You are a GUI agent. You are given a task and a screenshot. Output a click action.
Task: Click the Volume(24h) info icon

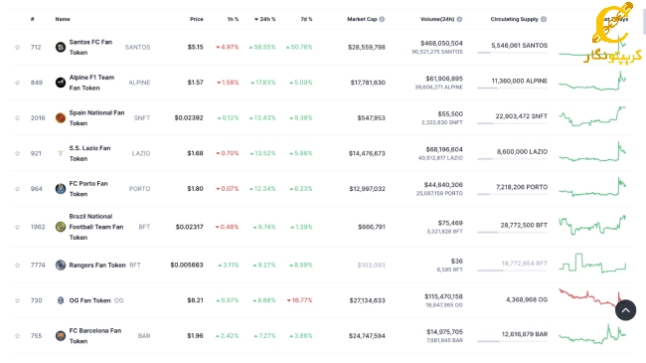459,19
